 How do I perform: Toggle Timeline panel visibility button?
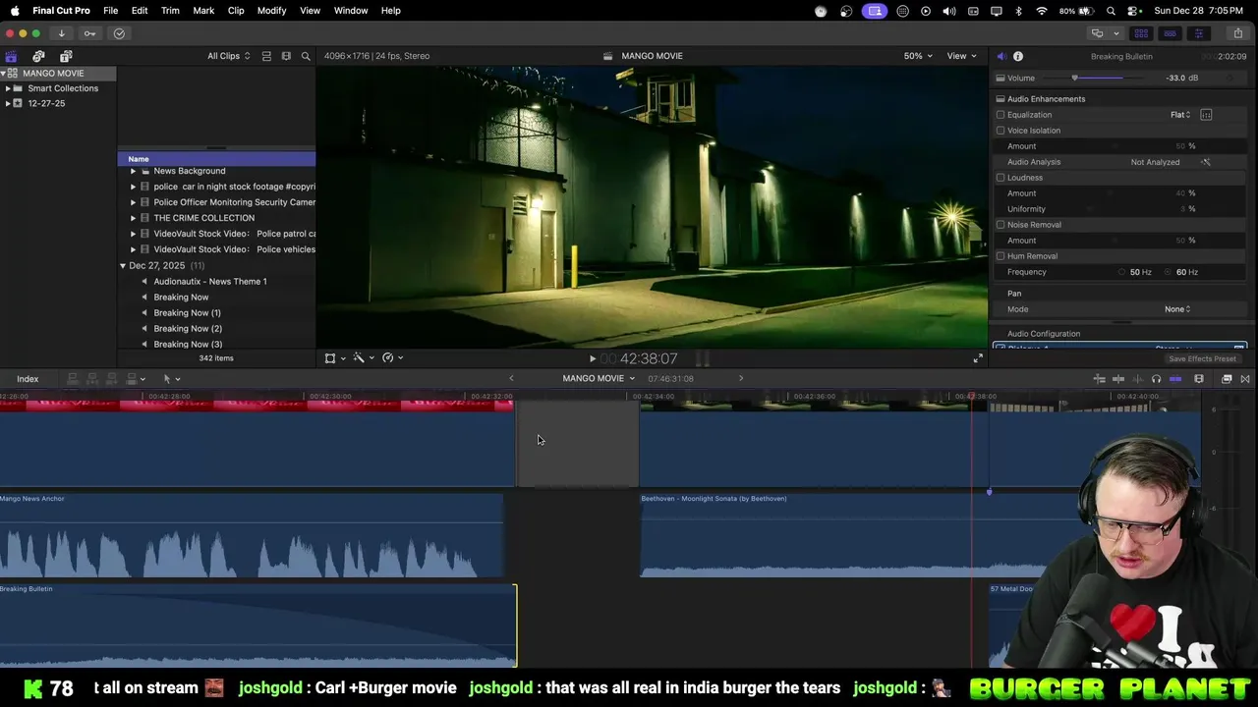[x=1170, y=33]
